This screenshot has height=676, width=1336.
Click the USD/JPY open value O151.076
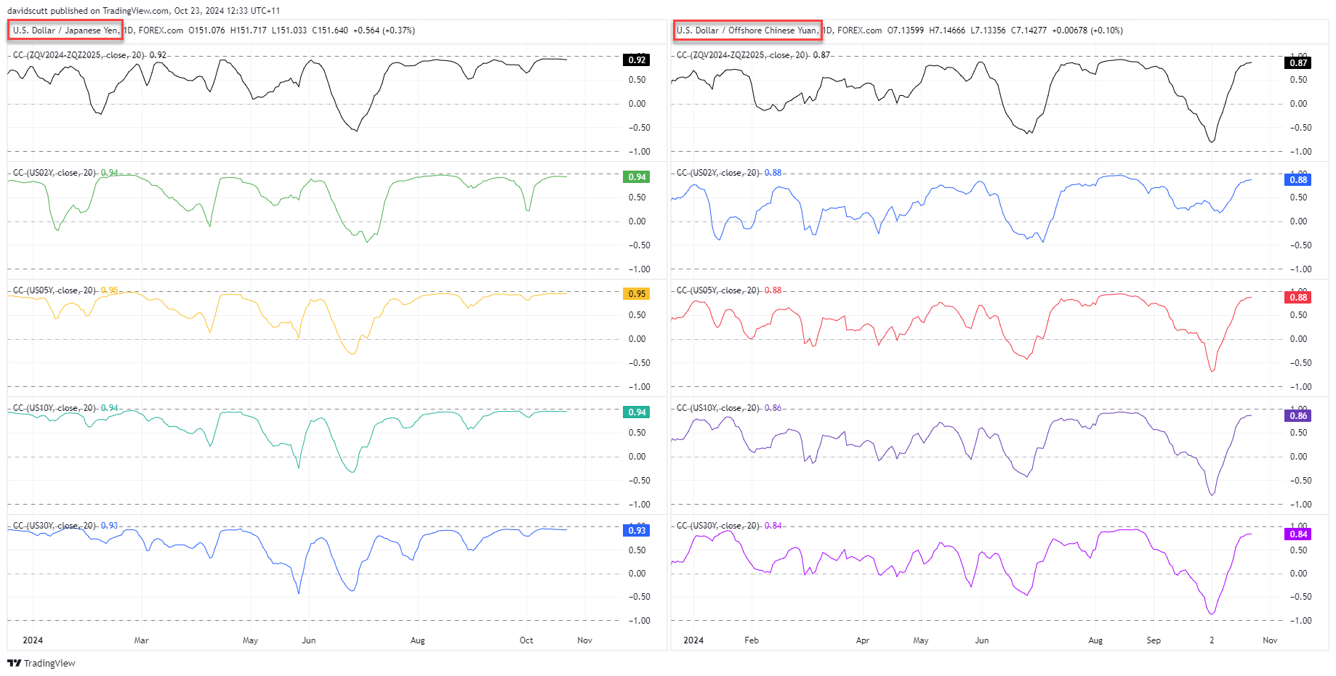coord(206,30)
